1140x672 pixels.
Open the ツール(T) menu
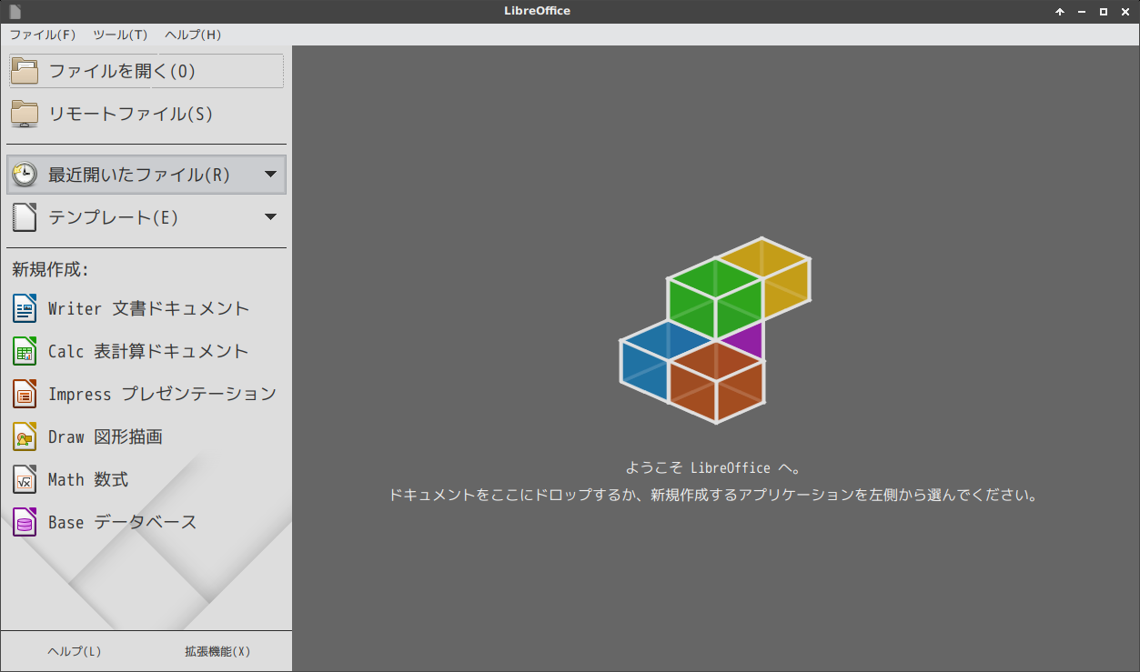coord(120,35)
